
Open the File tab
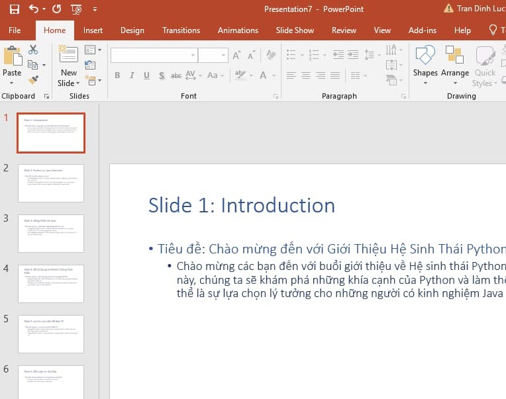(15, 30)
